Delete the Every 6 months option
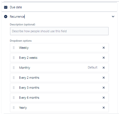The width and height of the screenshot is (119, 115). coord(104,98)
